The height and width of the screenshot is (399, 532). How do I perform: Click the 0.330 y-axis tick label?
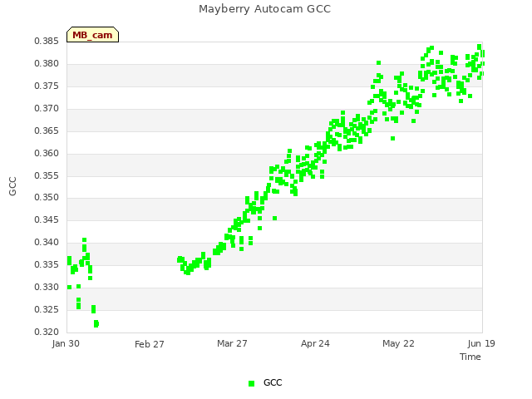47,287
